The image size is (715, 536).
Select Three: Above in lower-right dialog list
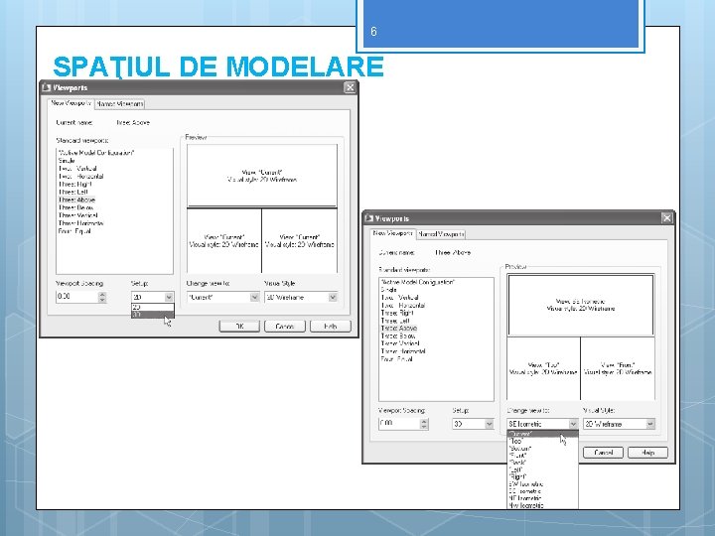(x=398, y=328)
